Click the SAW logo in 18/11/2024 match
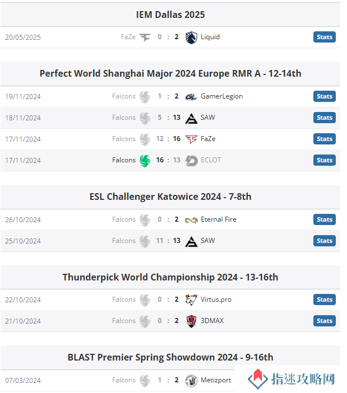 [x=191, y=118]
